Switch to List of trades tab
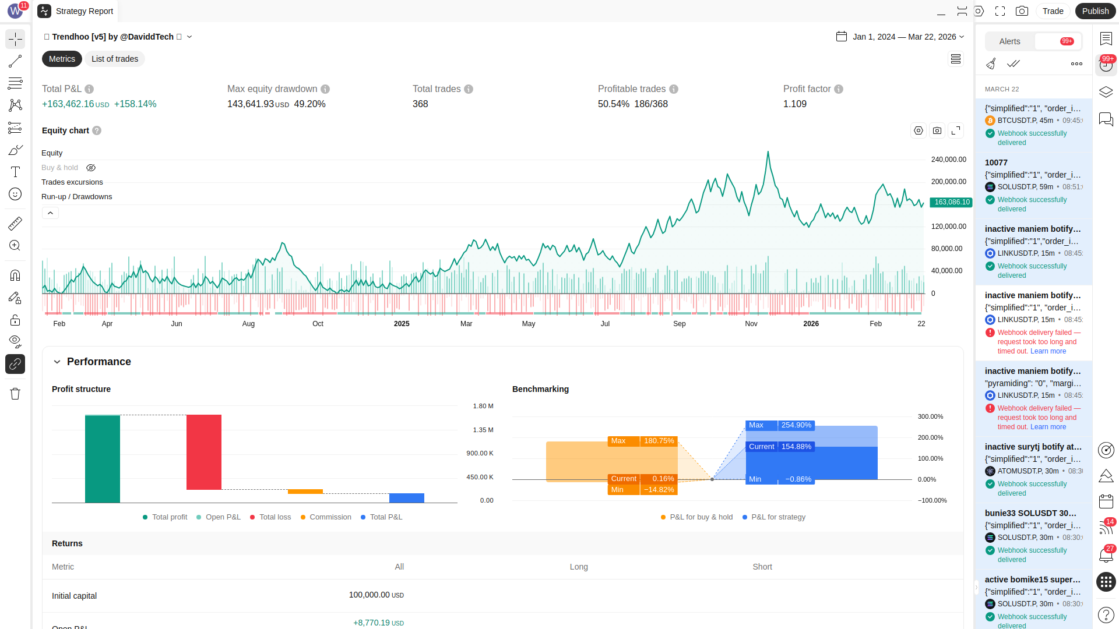The image size is (1119, 629). [x=115, y=59]
